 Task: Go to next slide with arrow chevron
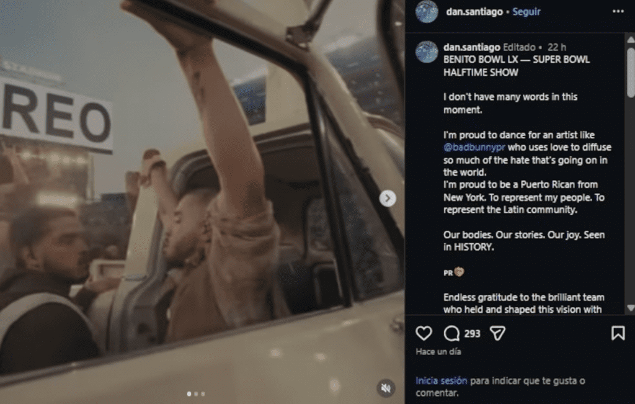[x=388, y=198]
